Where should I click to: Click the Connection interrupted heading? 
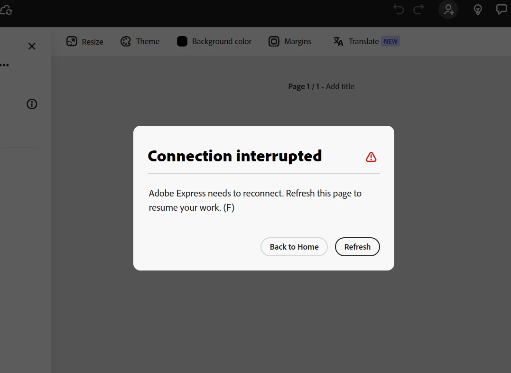235,156
